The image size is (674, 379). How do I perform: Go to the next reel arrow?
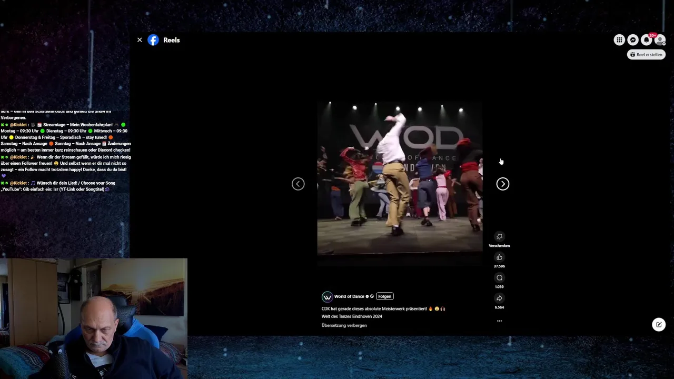(503, 184)
